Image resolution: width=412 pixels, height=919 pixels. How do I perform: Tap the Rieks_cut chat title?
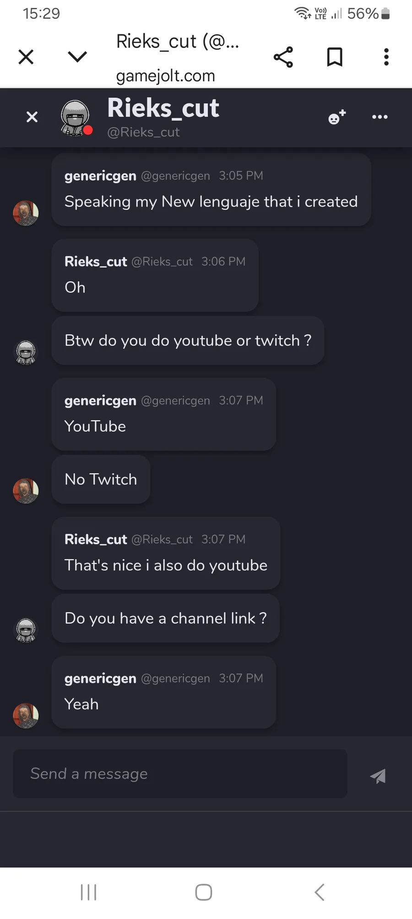(163, 109)
